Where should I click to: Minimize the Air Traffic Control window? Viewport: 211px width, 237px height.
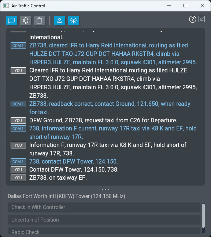[169, 6]
